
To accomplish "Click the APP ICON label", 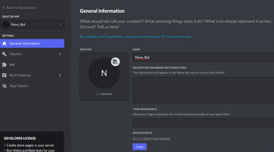I will [x=86, y=50].
